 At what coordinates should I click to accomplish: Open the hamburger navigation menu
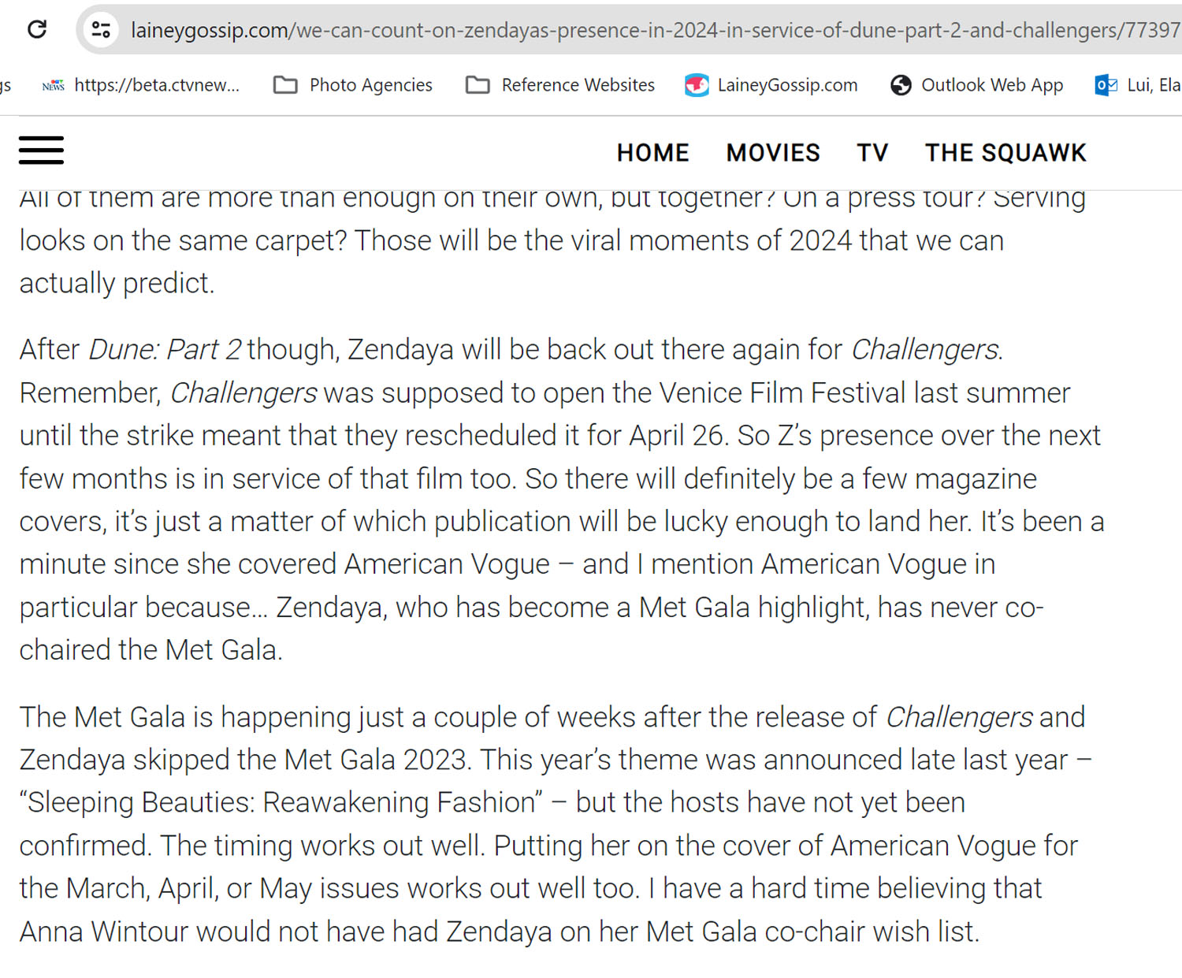coord(41,151)
